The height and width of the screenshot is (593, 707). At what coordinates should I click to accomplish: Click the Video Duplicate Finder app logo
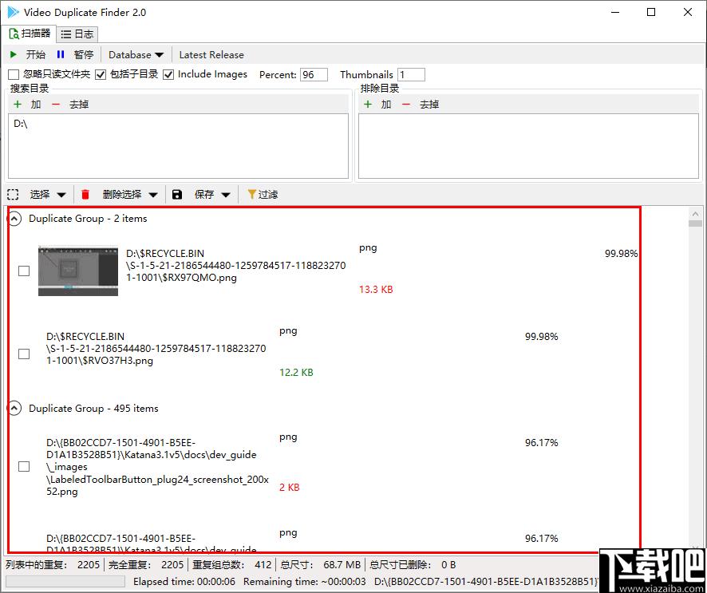click(x=13, y=12)
